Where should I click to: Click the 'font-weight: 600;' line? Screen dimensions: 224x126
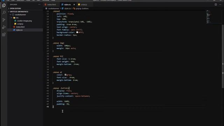[66, 62]
